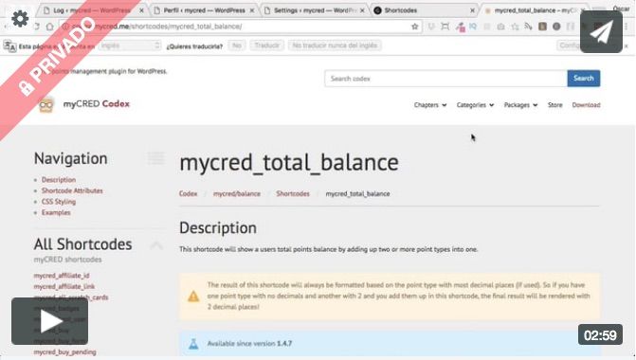Image resolution: width=636 pixels, height=360 pixels.
Task: Open the mycred_affiliate_link shortcode link
Action: point(64,287)
